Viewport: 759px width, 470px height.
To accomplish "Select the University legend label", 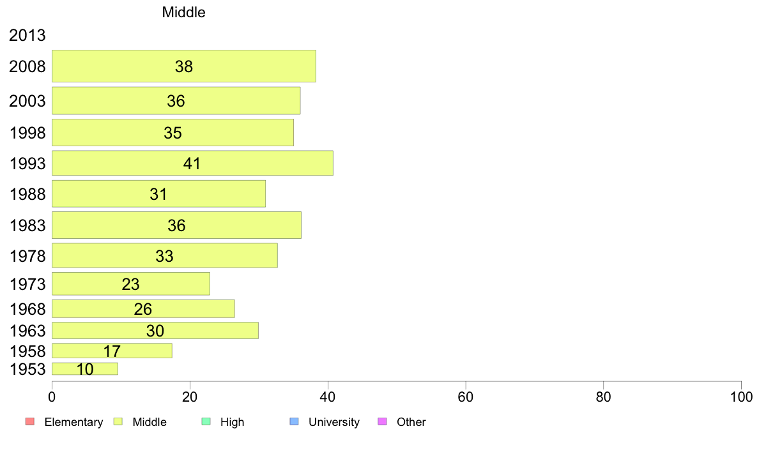I will [334, 422].
